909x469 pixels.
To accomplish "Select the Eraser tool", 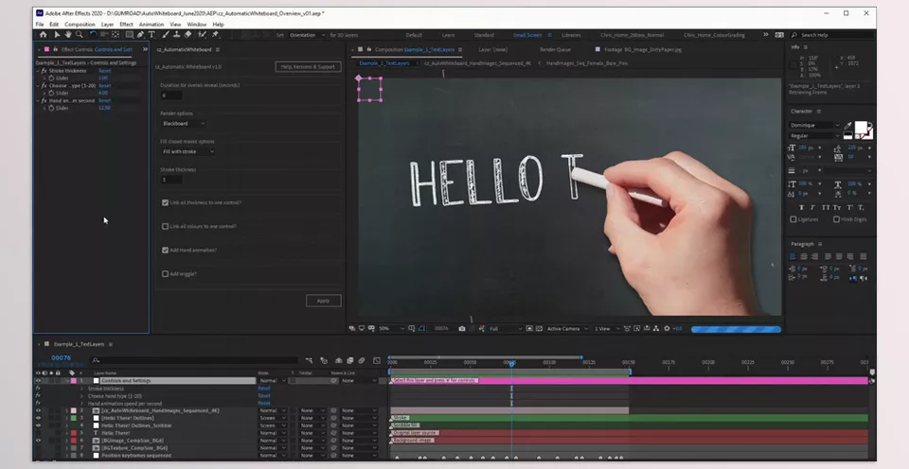I will click(187, 35).
